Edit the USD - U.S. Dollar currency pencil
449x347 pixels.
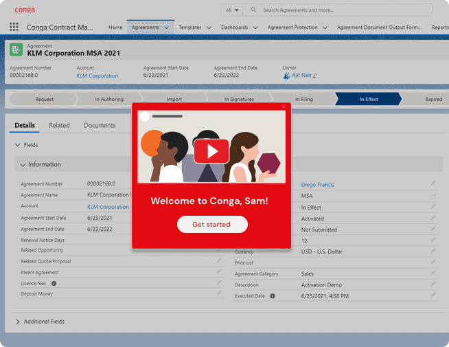(433, 251)
